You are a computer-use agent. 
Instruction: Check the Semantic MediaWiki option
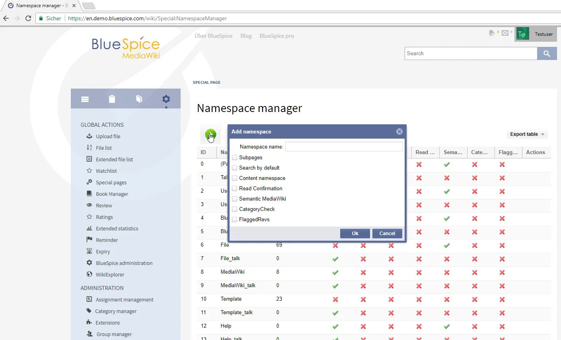235,199
